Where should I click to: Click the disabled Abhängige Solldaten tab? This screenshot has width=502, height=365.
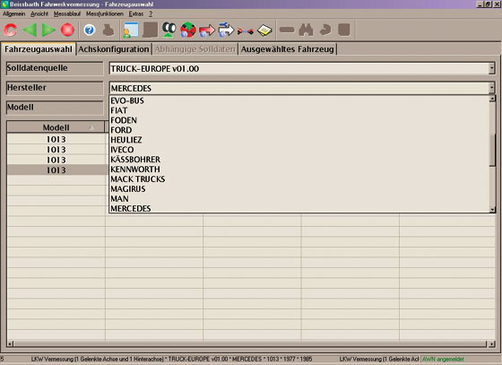coord(195,49)
